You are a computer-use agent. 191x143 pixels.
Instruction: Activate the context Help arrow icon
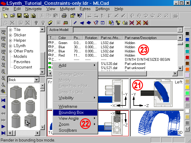(x=80, y=15)
